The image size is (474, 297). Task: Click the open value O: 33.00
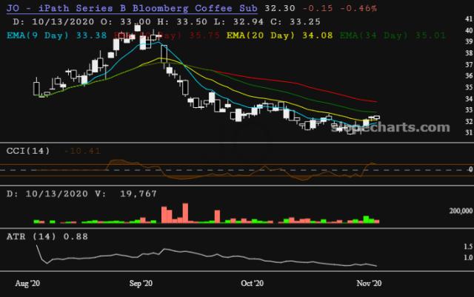tap(125, 21)
